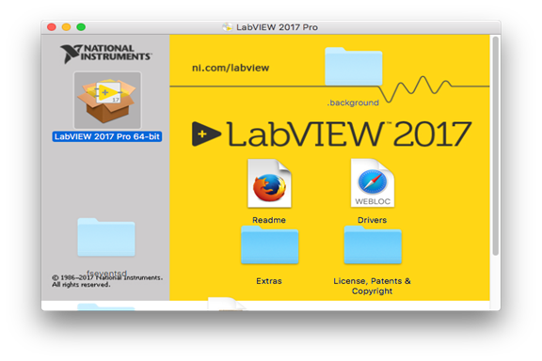Open the LabVIEW 2017 Pro 64-bit installer package
Screen dimensions: 542x361
107,101
